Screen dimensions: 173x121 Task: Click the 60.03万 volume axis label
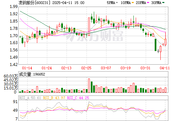(11, 76)
